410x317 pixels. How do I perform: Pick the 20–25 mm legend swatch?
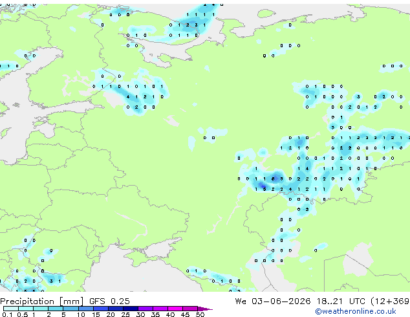[115, 309]
